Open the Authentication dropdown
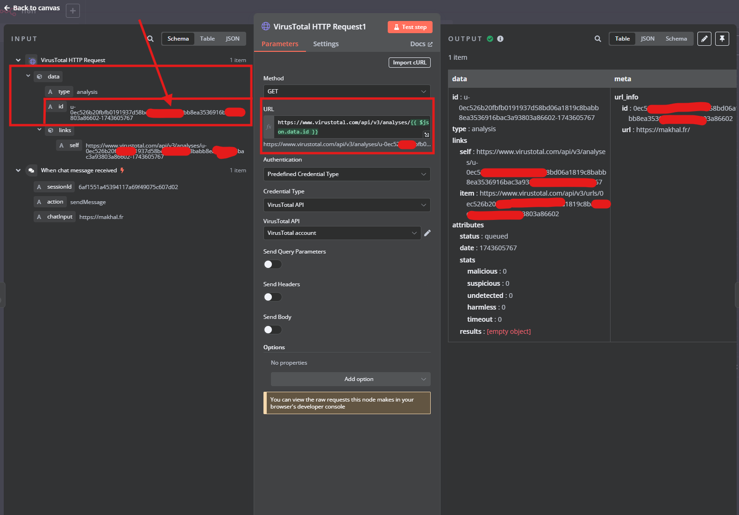739x515 pixels. [347, 174]
